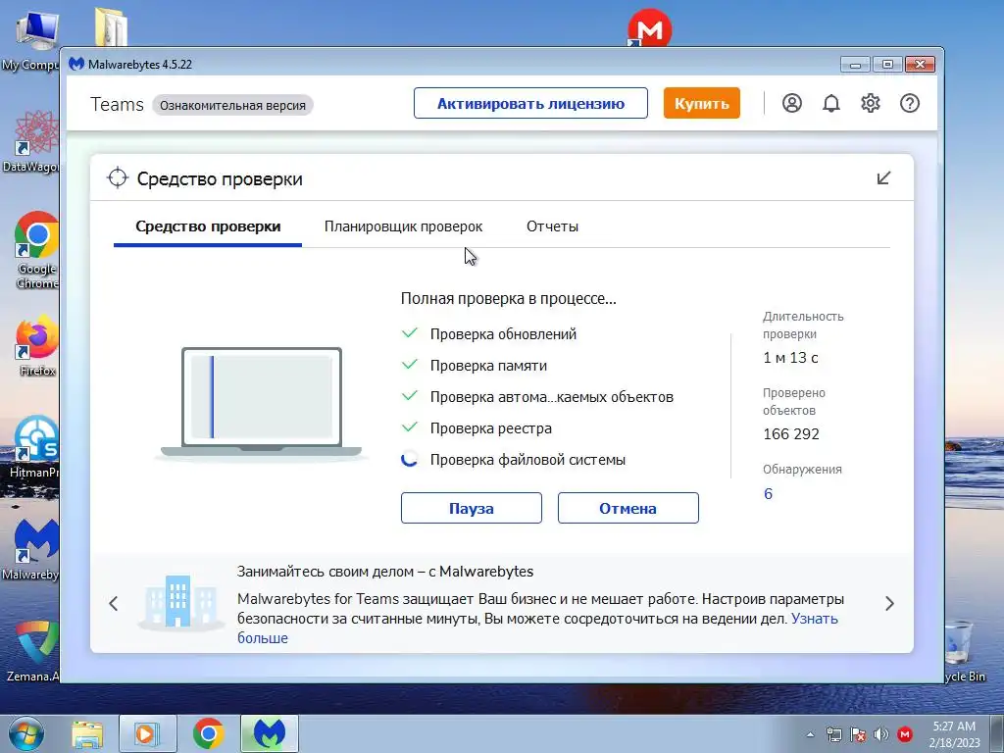1004x753 pixels.
Task: Switch to the Средство проверки tab
Action: 208,226
